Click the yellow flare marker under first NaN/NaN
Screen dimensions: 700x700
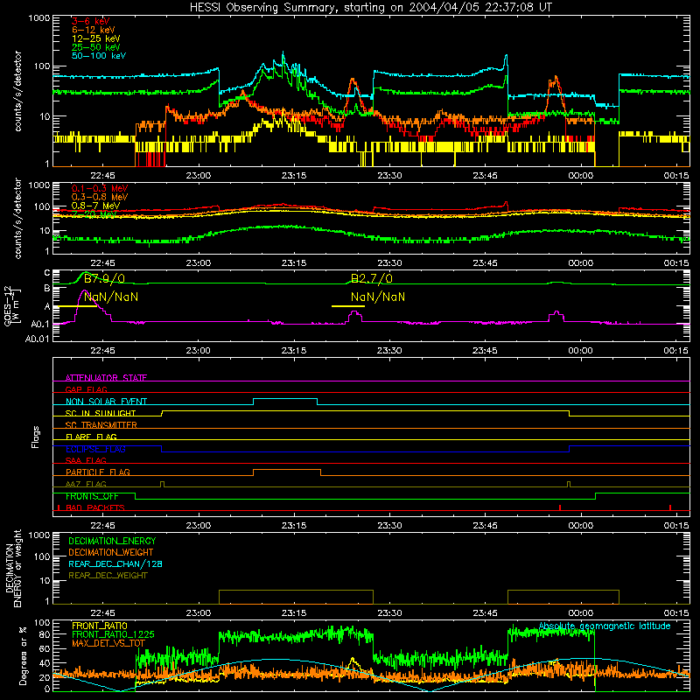point(78,306)
